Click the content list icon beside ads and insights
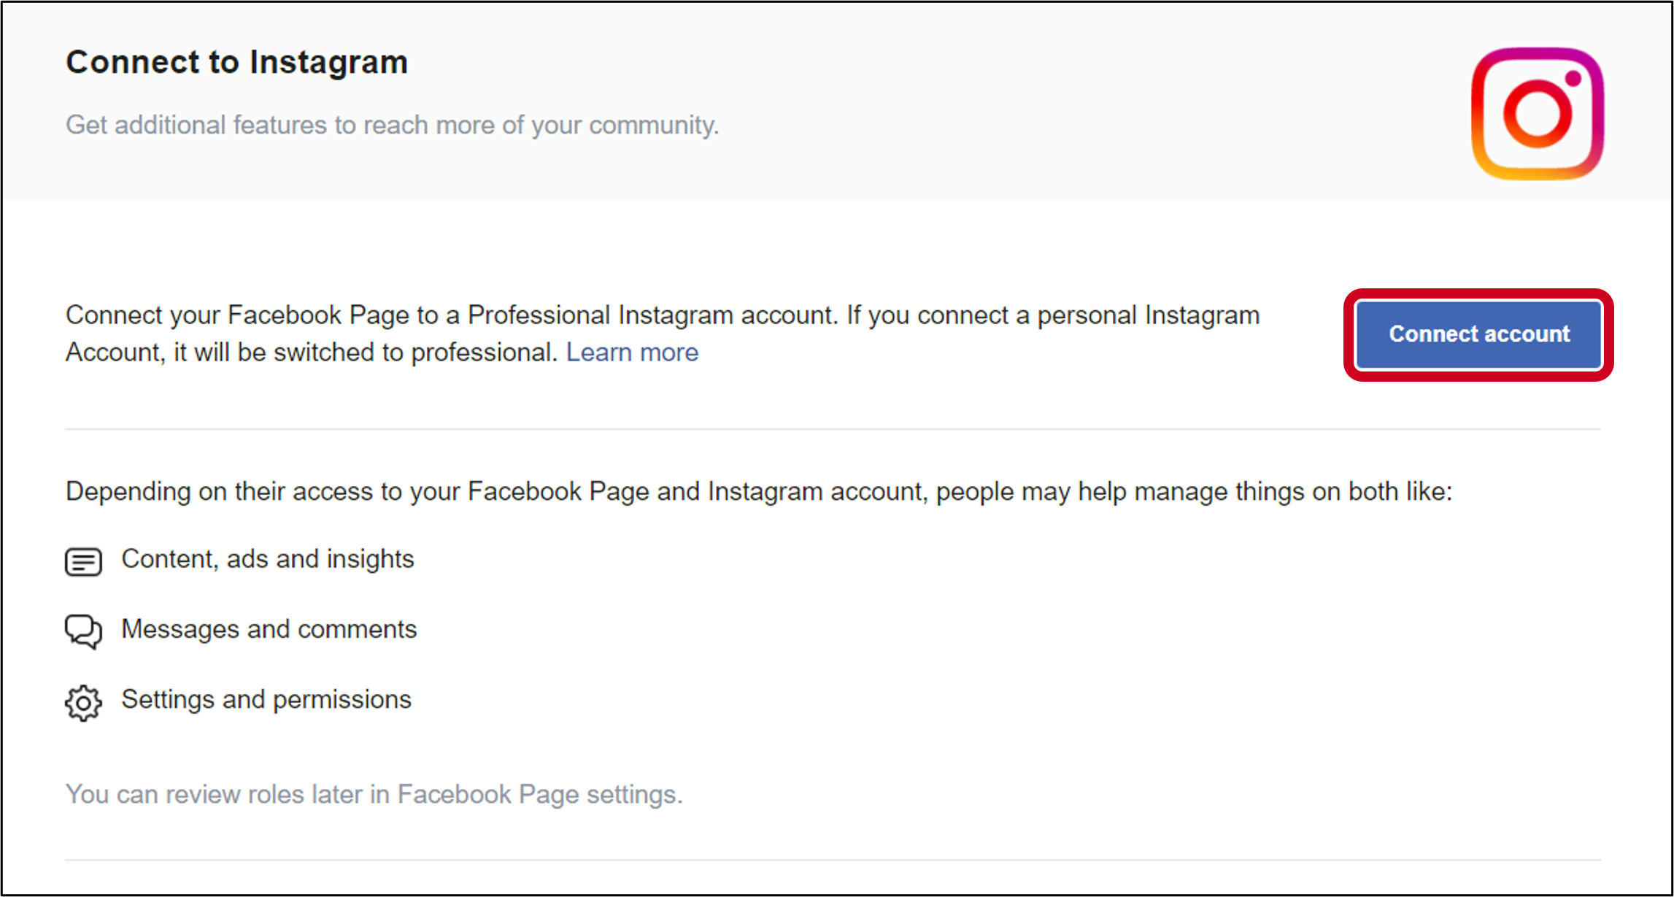The width and height of the screenshot is (1674, 897). click(x=83, y=561)
